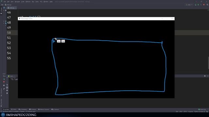This screenshot has width=209, height=117.
Task: Open the Structure side tool window
Action: pyautogui.click(x=1, y=92)
